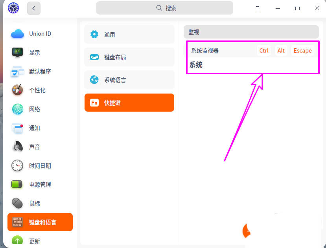The height and width of the screenshot is (248, 326).
Task: Open 个性化 personalization settings
Action: [x=37, y=90]
